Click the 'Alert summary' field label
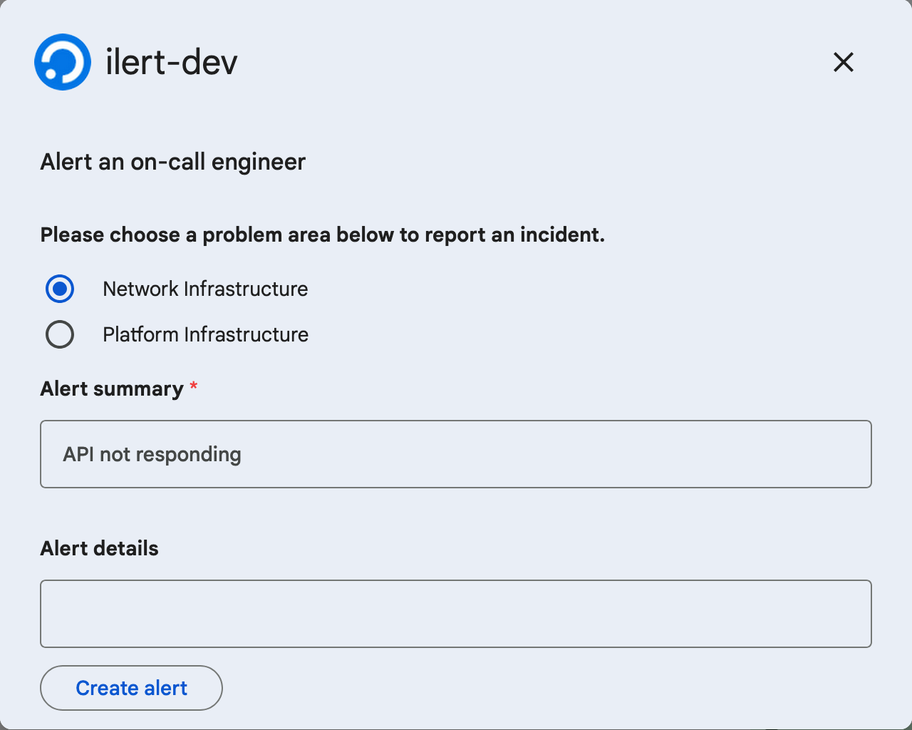 pyautogui.click(x=112, y=389)
